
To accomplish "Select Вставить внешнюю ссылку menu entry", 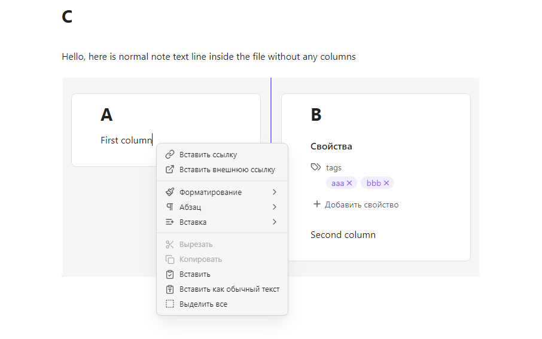I will coord(227,170).
